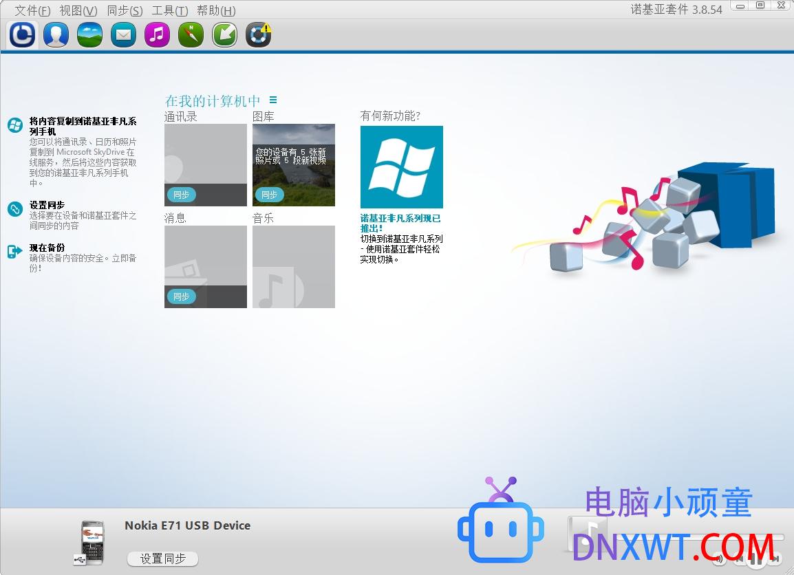Click the 确保设备内容的安全 description text
794x575 pixels.
coord(83,263)
